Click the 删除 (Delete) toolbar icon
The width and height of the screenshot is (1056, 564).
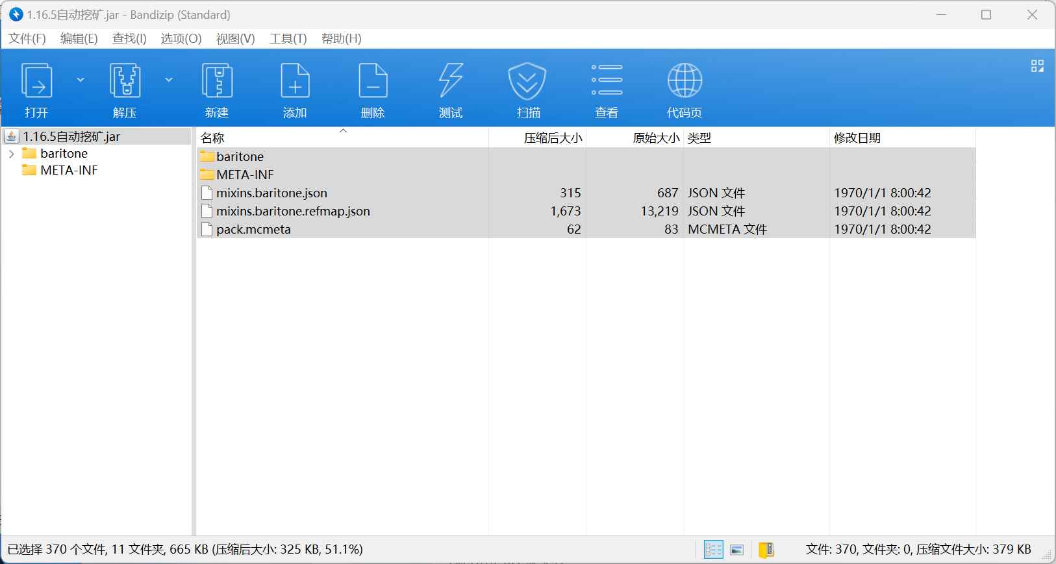373,80
